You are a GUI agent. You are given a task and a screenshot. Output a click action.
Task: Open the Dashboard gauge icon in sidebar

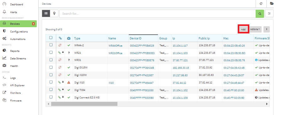point(4,4)
